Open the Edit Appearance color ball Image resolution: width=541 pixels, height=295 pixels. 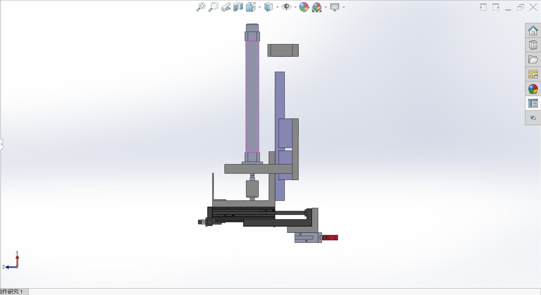coord(304,7)
